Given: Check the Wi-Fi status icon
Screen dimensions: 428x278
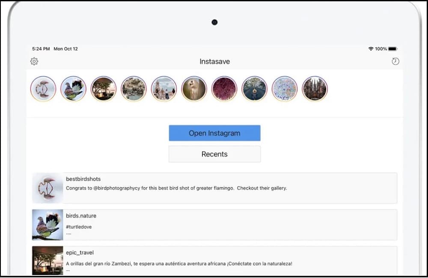Looking at the screenshot, I should click(x=371, y=48).
